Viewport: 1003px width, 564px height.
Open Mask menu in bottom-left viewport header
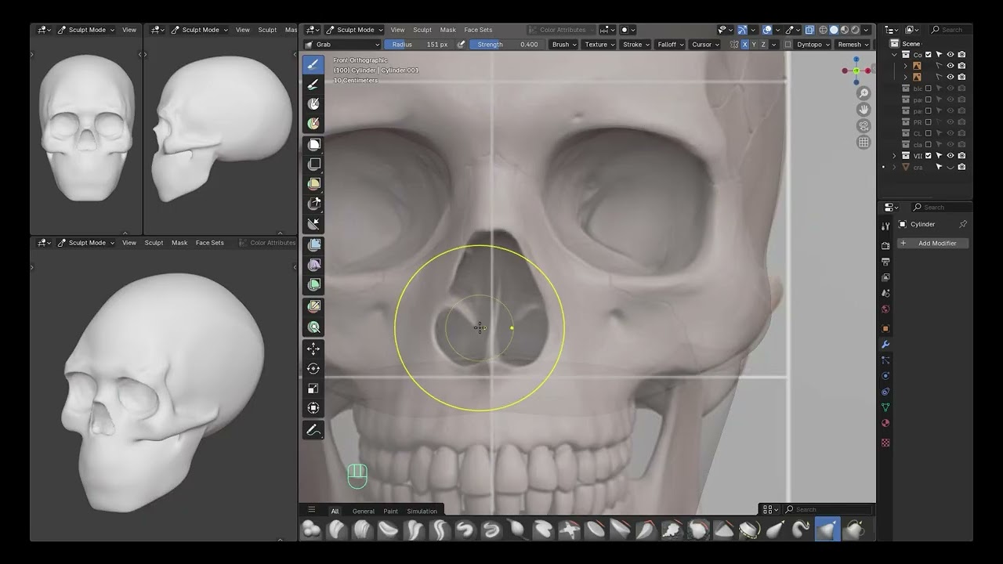[179, 243]
